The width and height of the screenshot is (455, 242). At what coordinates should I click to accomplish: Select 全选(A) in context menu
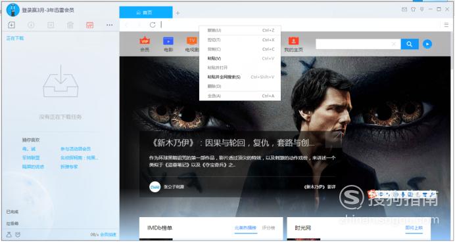240,96
